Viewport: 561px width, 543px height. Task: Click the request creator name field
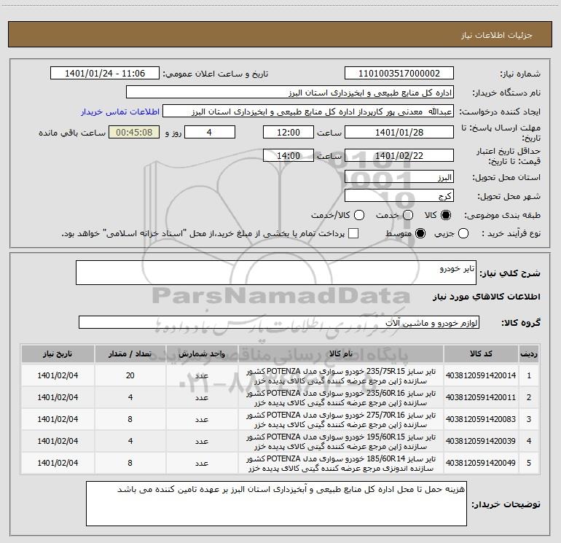pyautogui.click(x=308, y=112)
